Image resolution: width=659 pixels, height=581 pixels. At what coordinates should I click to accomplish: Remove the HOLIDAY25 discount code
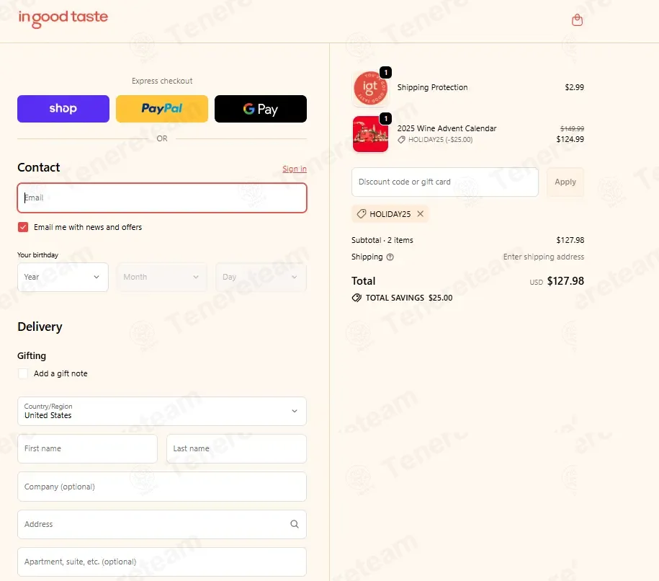point(421,213)
